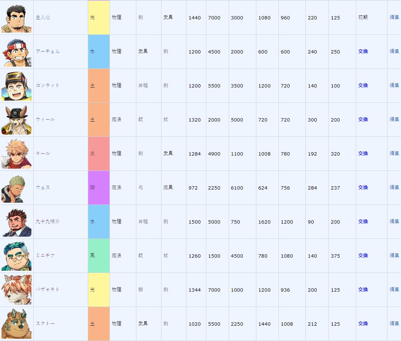Click the スクトー character portrait
The height and width of the screenshot is (341, 401).
point(16,324)
